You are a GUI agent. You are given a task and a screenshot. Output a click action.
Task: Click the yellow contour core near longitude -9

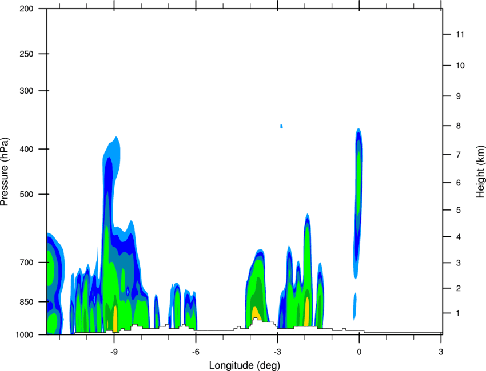click(x=115, y=318)
